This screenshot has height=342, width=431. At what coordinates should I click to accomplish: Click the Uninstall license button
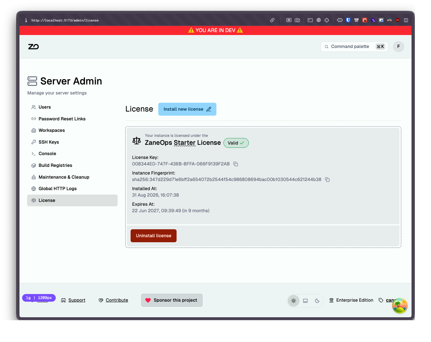tap(154, 236)
